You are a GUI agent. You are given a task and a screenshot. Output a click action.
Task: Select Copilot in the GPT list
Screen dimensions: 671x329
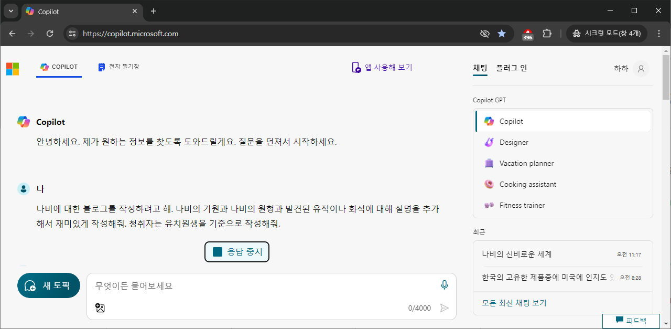pos(563,121)
